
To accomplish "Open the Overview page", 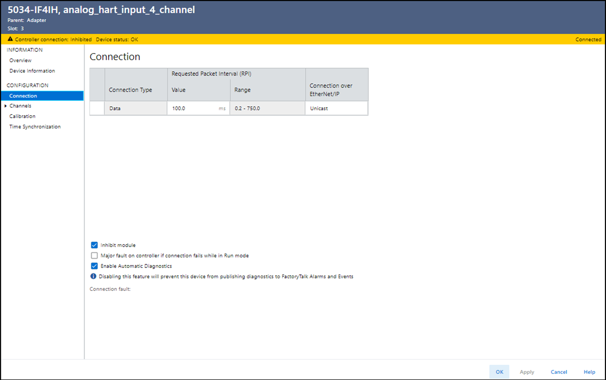I will (x=20, y=60).
